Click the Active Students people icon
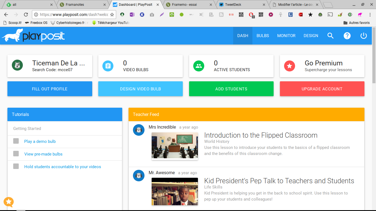This screenshot has height=211, width=376. point(199,66)
